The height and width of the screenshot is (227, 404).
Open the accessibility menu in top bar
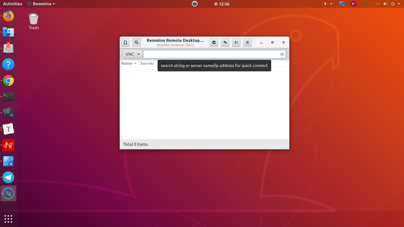[328, 4]
